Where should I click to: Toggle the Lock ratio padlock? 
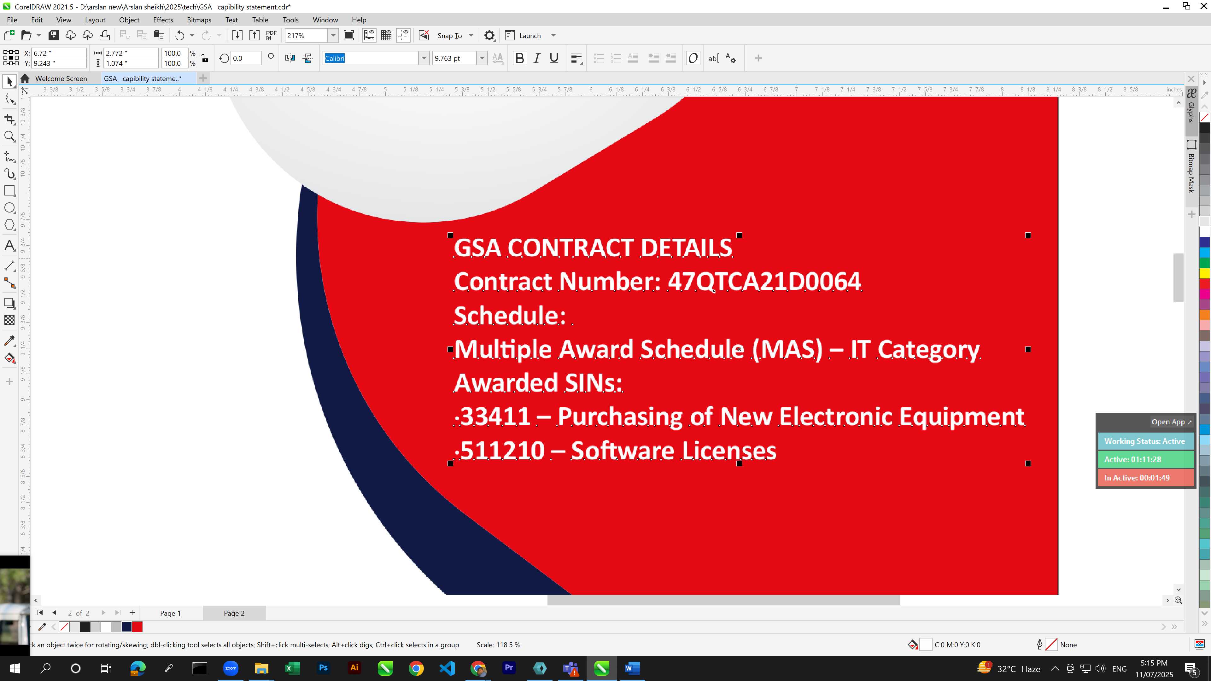click(x=205, y=58)
